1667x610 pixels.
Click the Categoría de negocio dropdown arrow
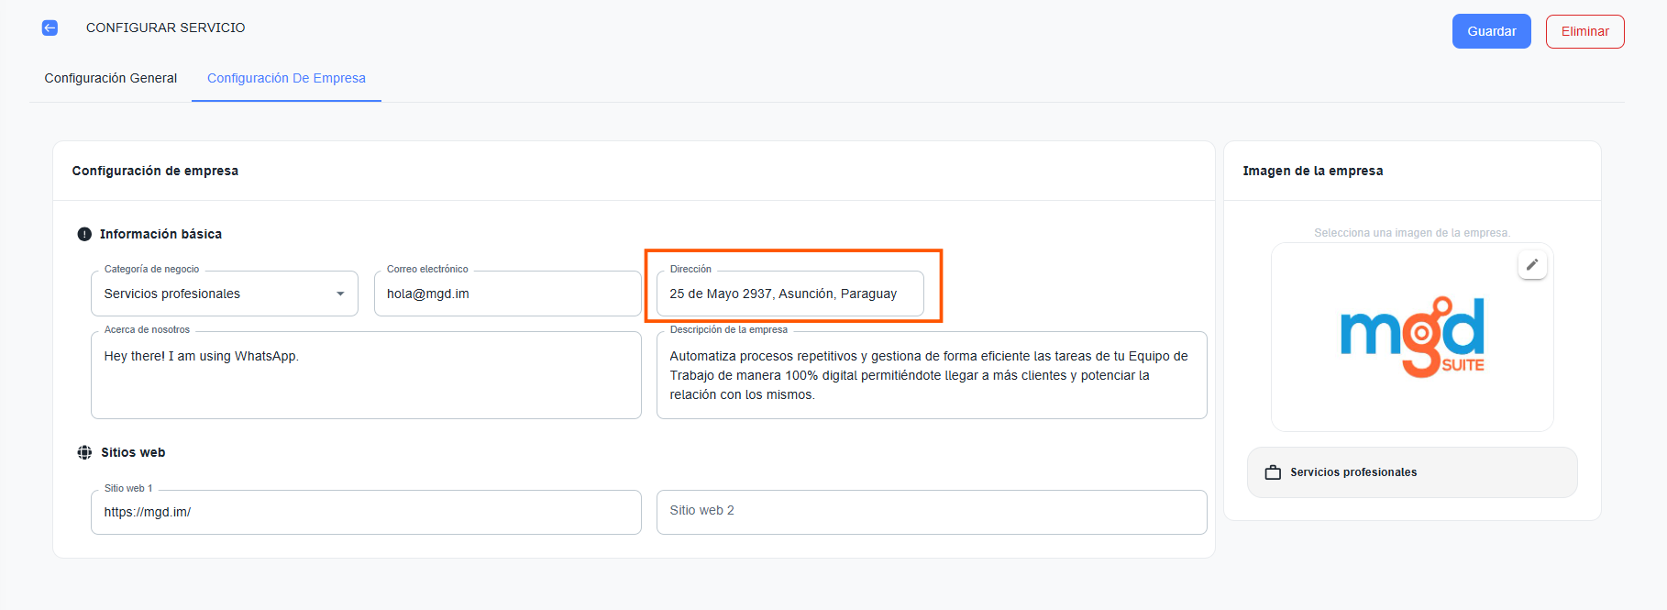(x=340, y=294)
